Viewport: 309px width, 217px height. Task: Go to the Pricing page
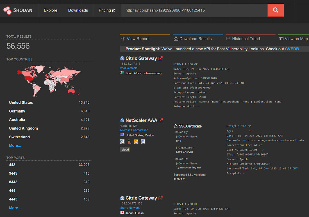(x=107, y=10)
